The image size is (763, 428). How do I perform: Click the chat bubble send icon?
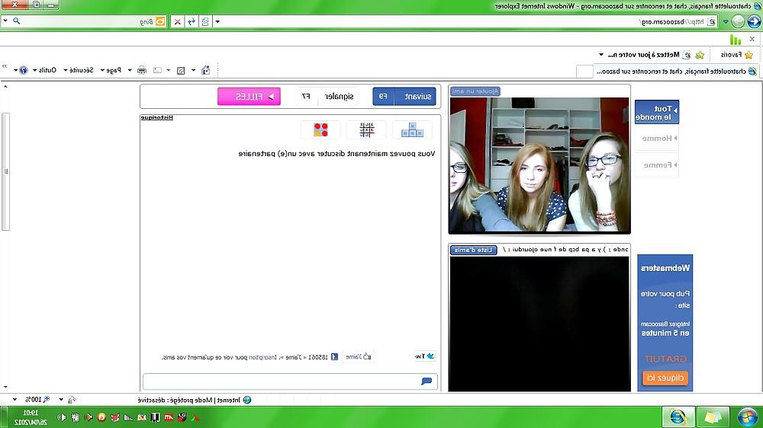(427, 382)
